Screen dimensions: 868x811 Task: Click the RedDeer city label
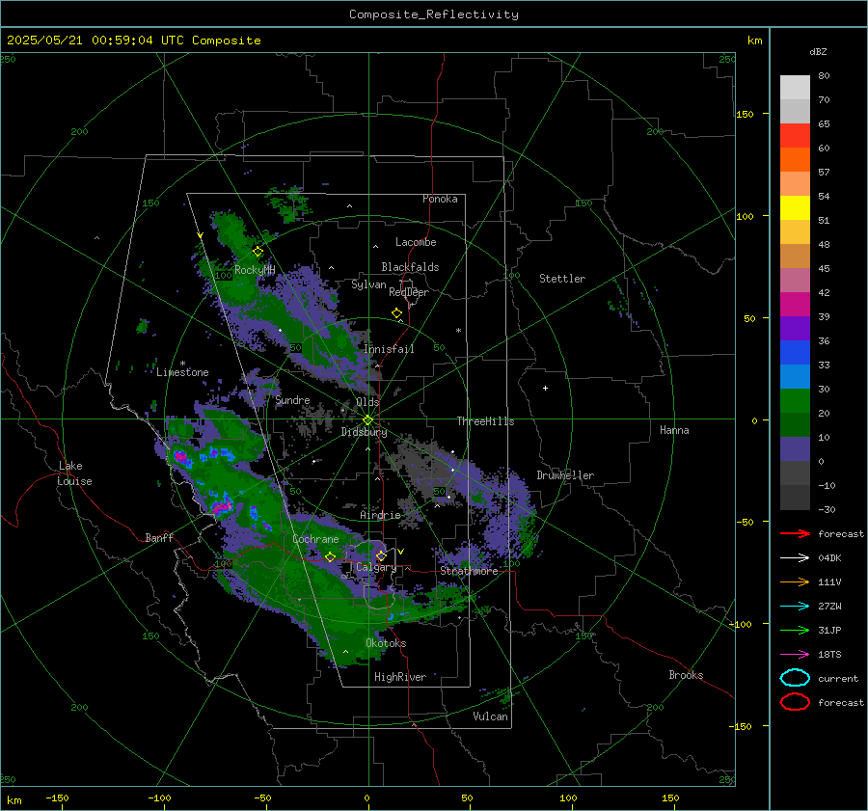(x=409, y=292)
